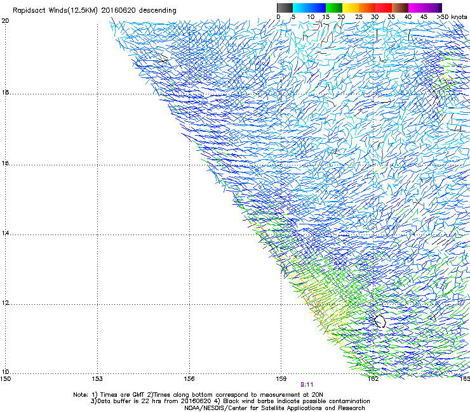This screenshot has width=470, height=412.
Task: Click the longitude axis label '153'
Action: point(97,379)
